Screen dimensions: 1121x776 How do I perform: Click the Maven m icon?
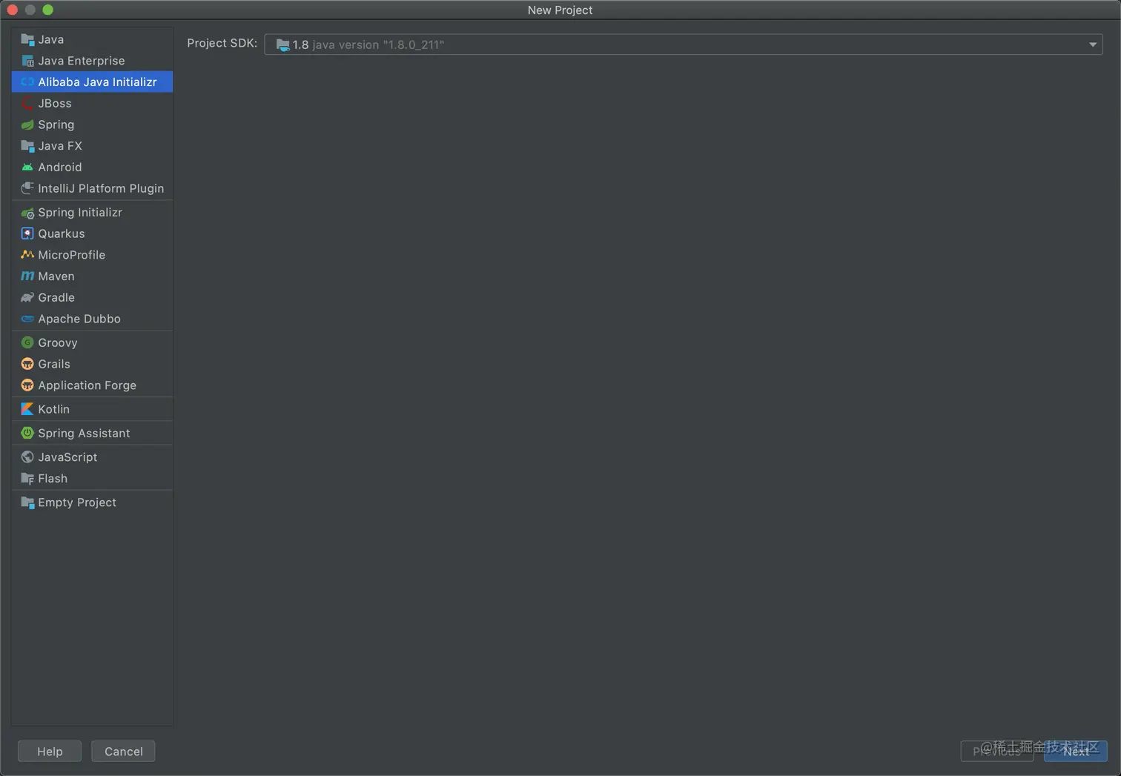pyautogui.click(x=27, y=276)
